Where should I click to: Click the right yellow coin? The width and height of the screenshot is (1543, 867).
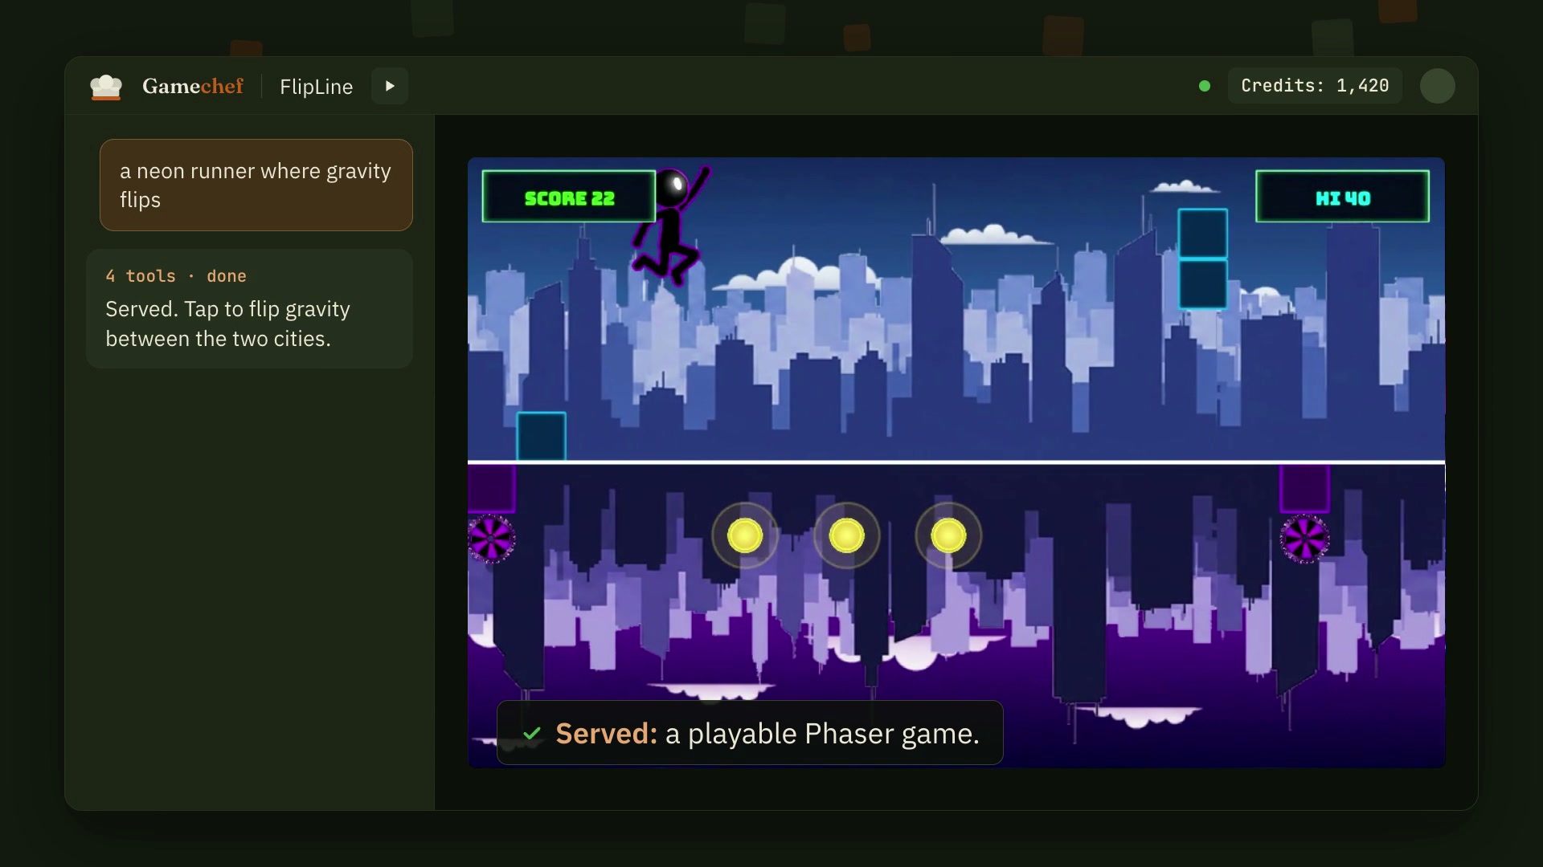(x=948, y=535)
